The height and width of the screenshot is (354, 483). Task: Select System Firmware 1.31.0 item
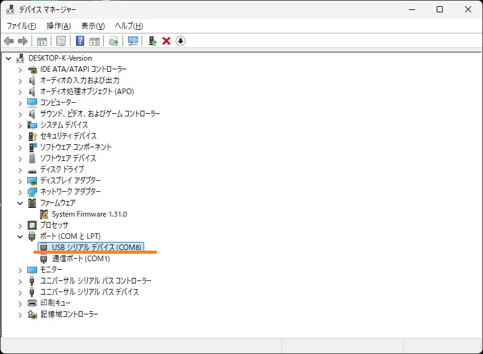(x=89, y=214)
